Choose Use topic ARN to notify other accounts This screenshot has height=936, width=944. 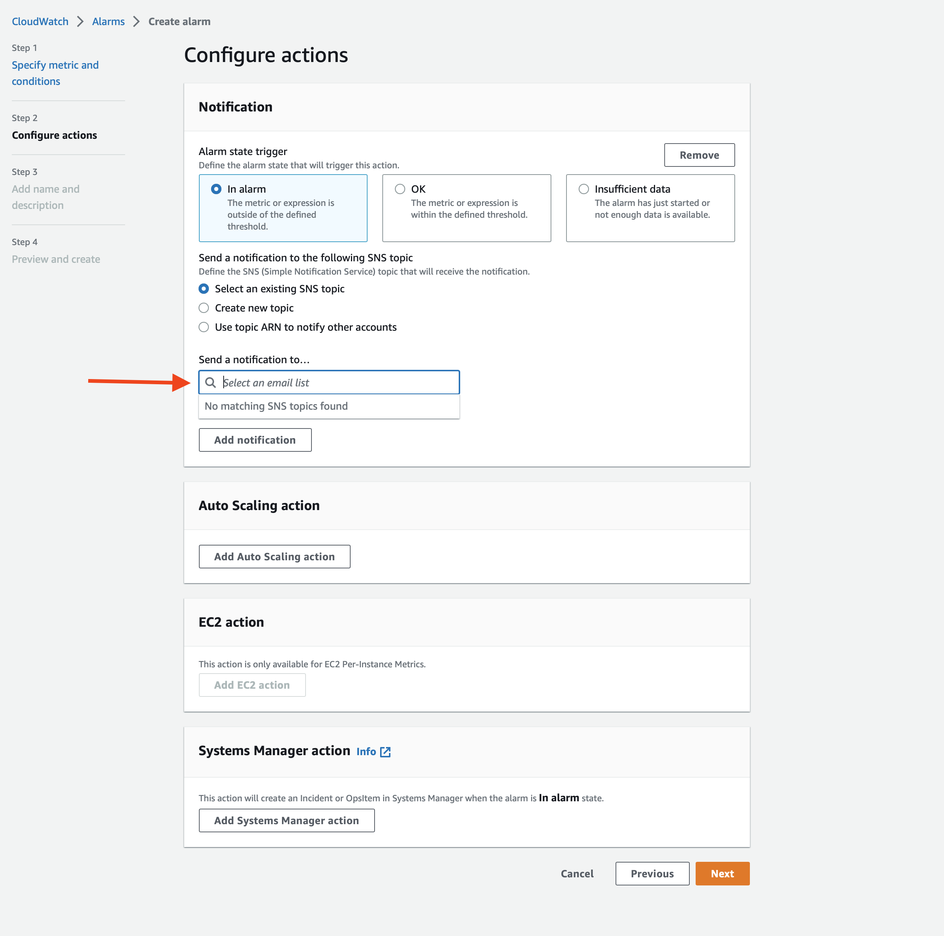coord(204,327)
